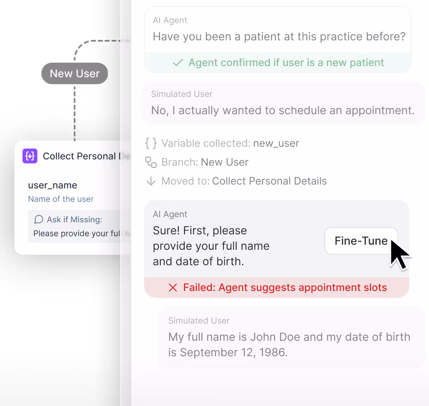Click the Agent confirmed new patient success banner
429x406 pixels.
(278, 63)
